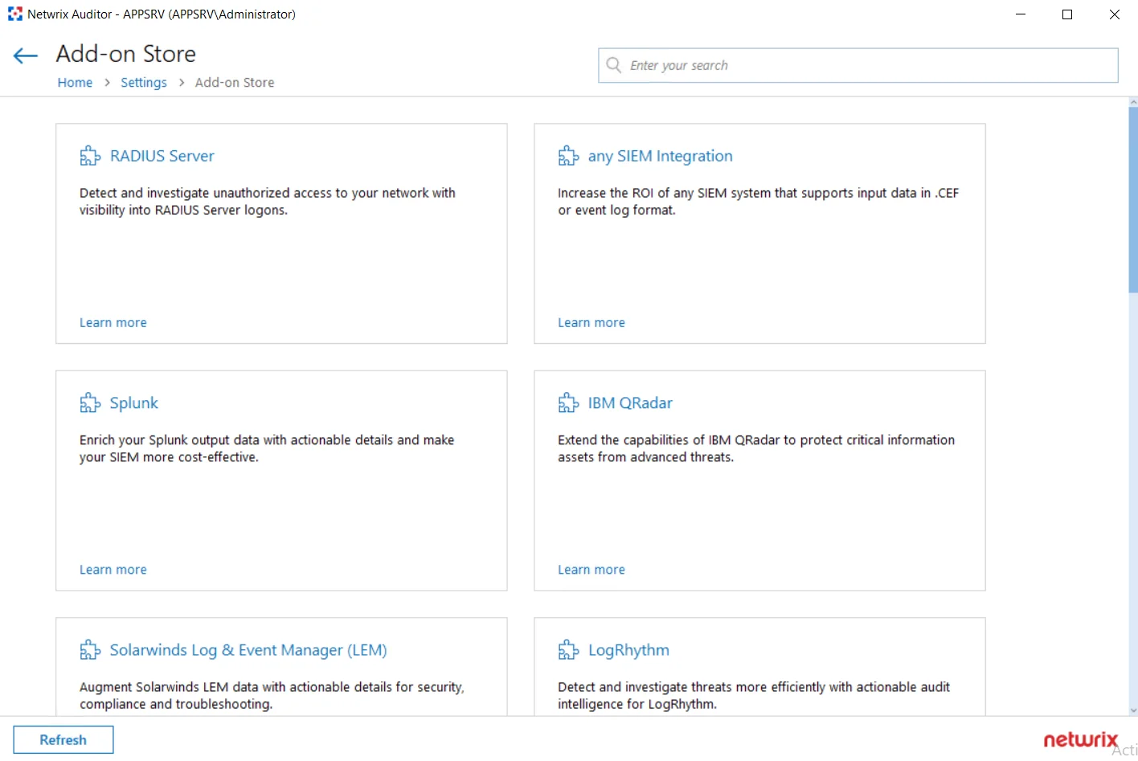Viewport: 1138px width, 761px height.
Task: Click the LogRhythm description text
Action: (x=754, y=695)
